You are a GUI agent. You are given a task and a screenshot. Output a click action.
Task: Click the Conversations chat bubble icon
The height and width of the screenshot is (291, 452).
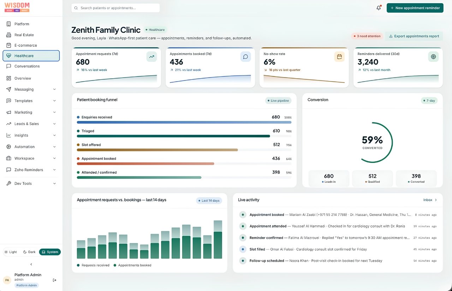point(8,66)
